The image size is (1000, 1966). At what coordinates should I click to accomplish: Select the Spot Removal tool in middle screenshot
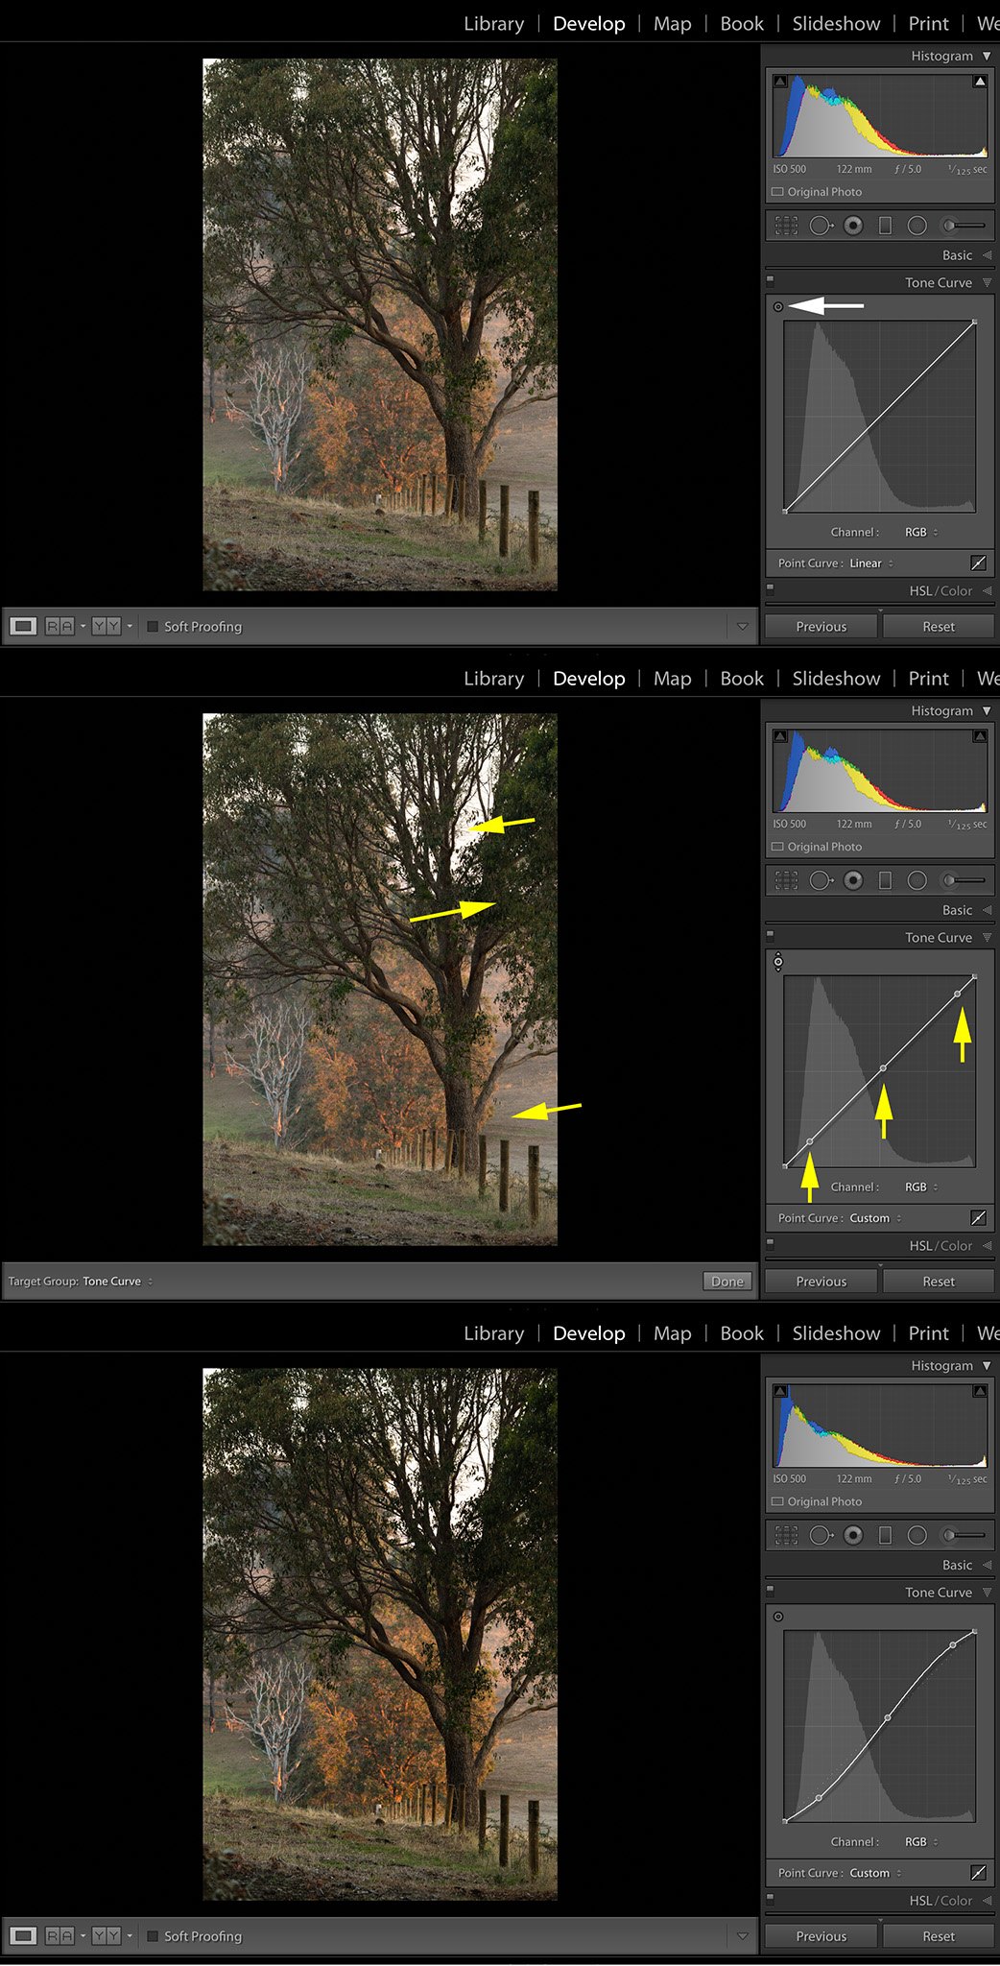point(821,880)
